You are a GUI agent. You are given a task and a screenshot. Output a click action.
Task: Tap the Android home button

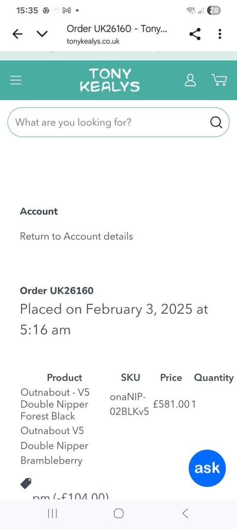118,514
